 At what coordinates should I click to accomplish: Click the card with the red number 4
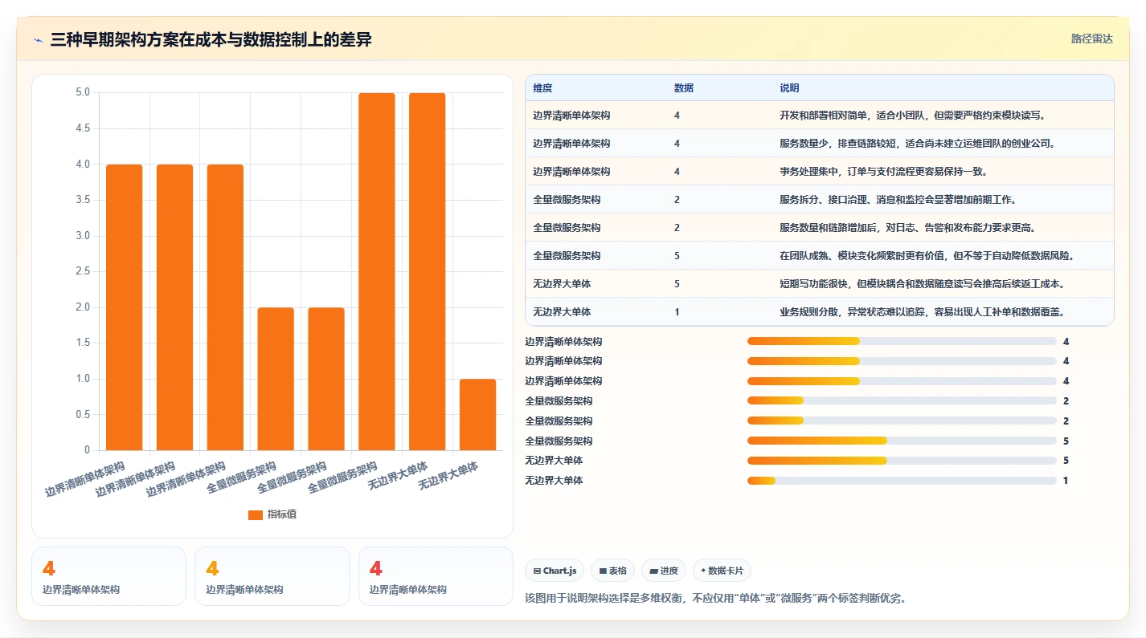pyautogui.click(x=436, y=576)
